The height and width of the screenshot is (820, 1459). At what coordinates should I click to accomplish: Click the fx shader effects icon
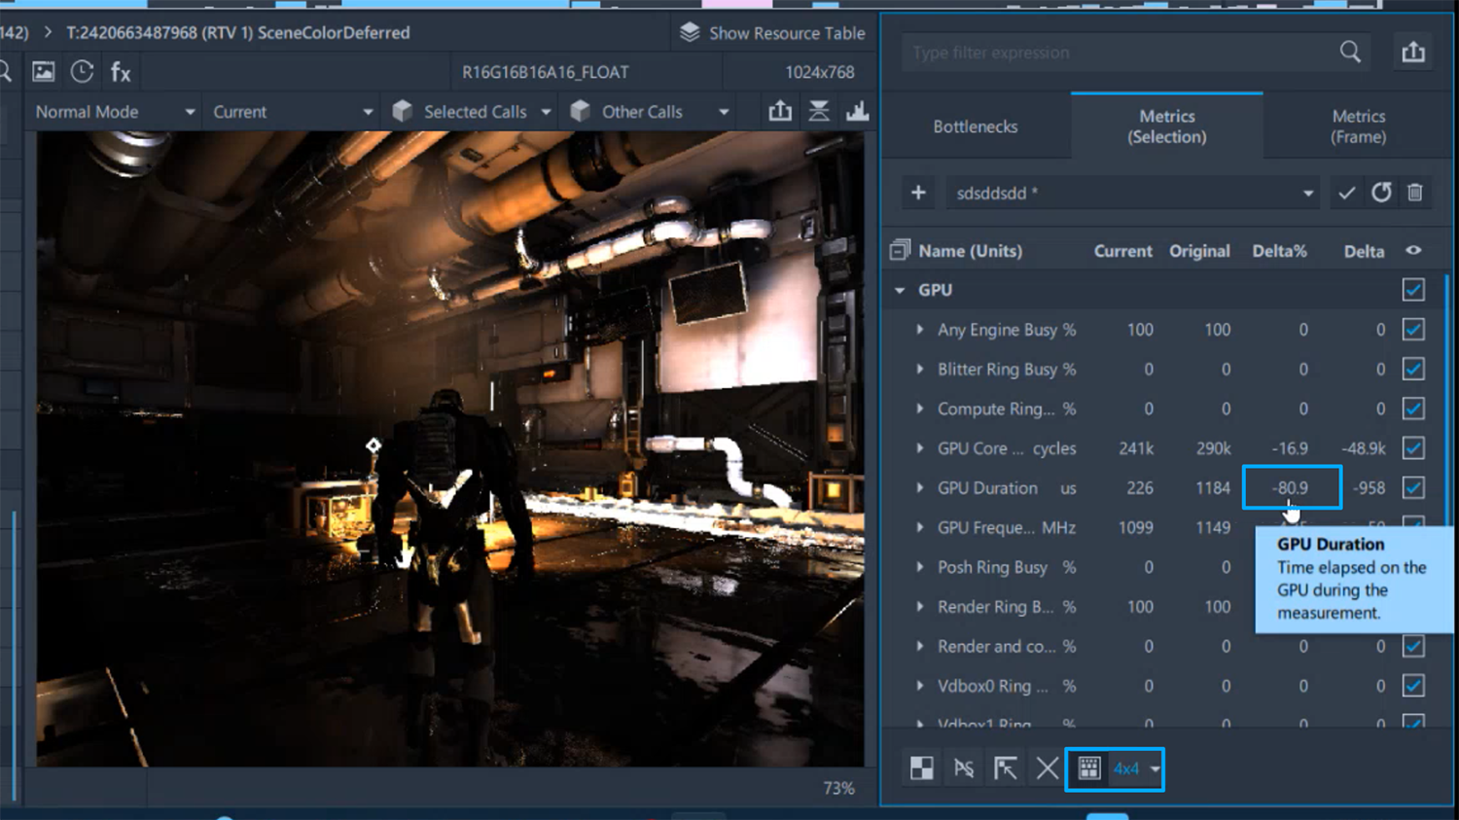(121, 72)
